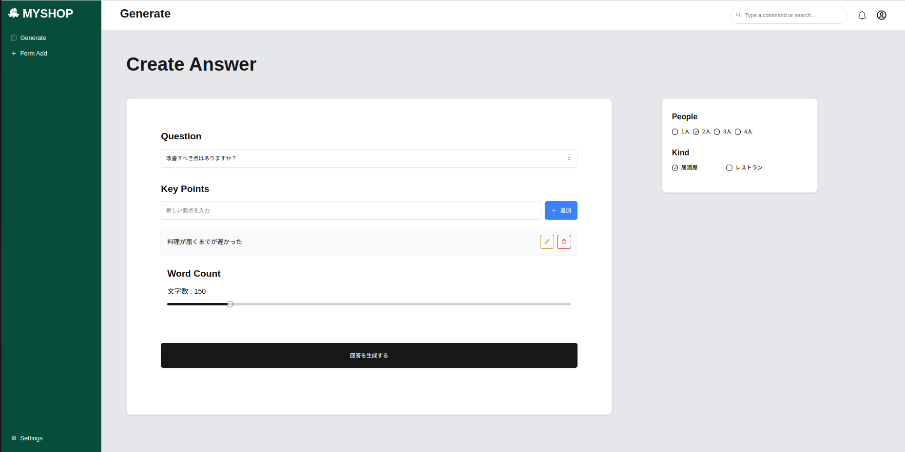Image resolution: width=905 pixels, height=452 pixels.
Task: Select 4人 people option
Action: pos(738,132)
